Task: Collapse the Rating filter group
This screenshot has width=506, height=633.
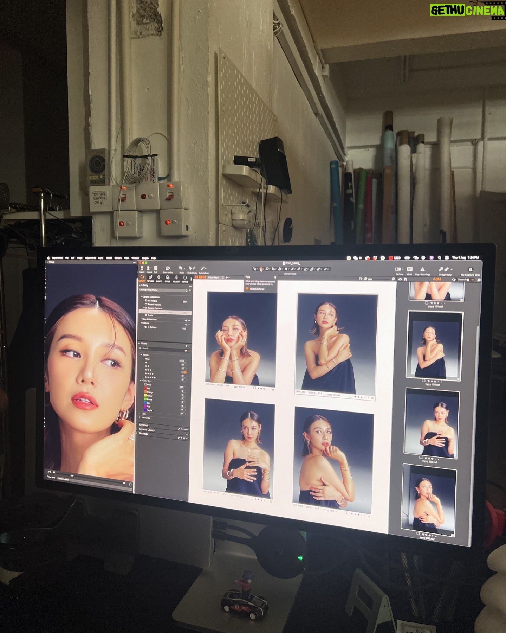Action: [141, 355]
